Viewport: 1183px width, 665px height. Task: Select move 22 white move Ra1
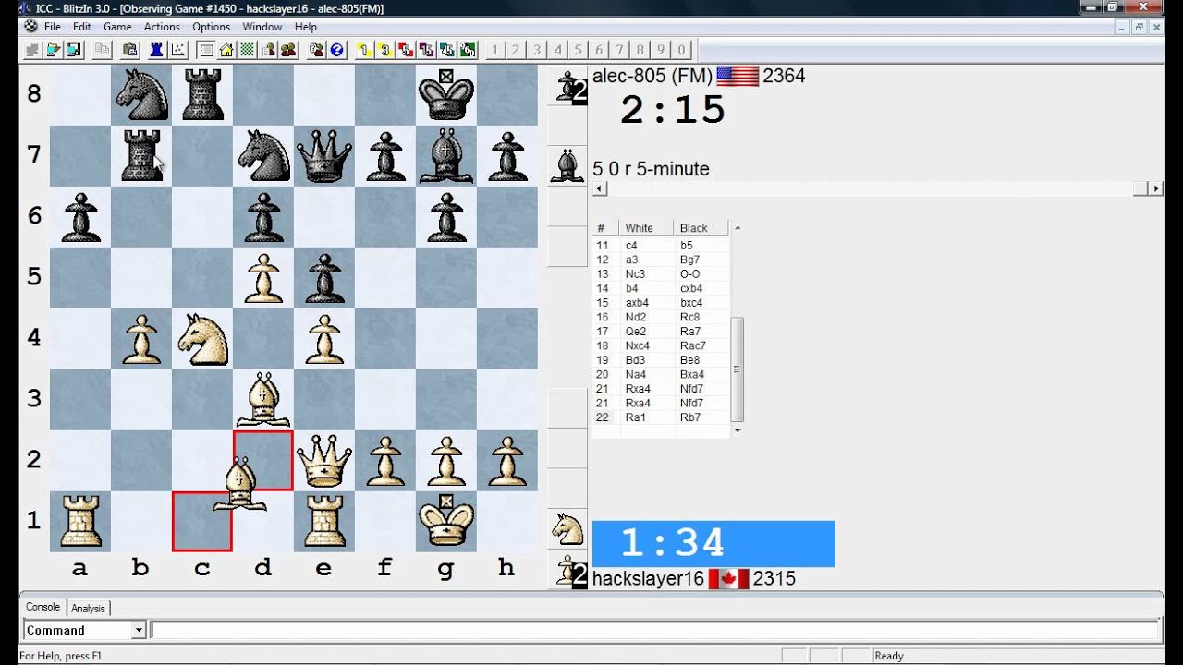[x=636, y=417]
